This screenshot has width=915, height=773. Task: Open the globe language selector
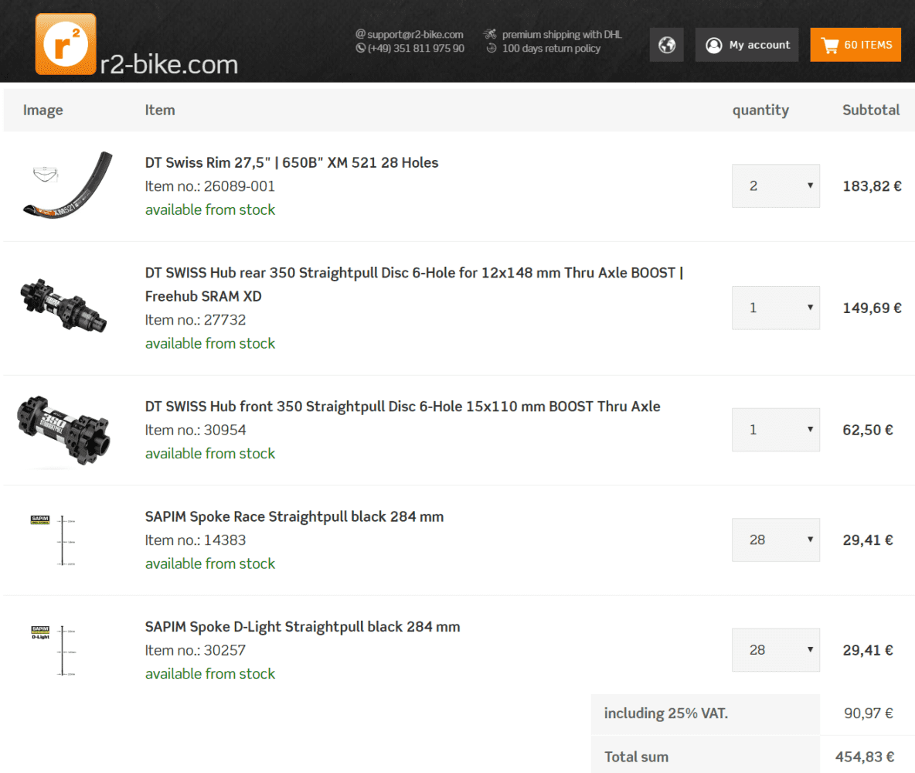pos(667,45)
